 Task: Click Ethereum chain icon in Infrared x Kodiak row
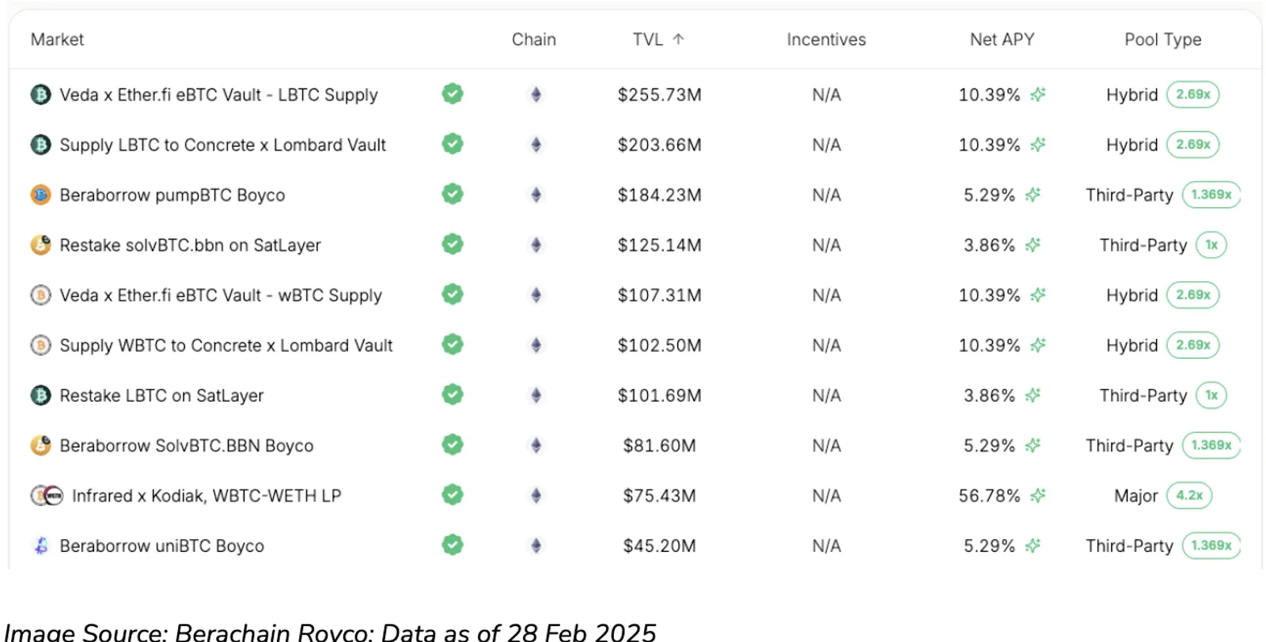[536, 496]
